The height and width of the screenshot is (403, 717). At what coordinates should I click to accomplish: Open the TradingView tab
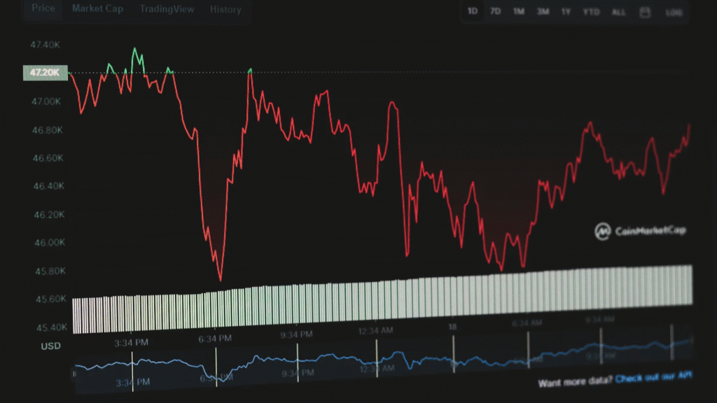click(167, 9)
